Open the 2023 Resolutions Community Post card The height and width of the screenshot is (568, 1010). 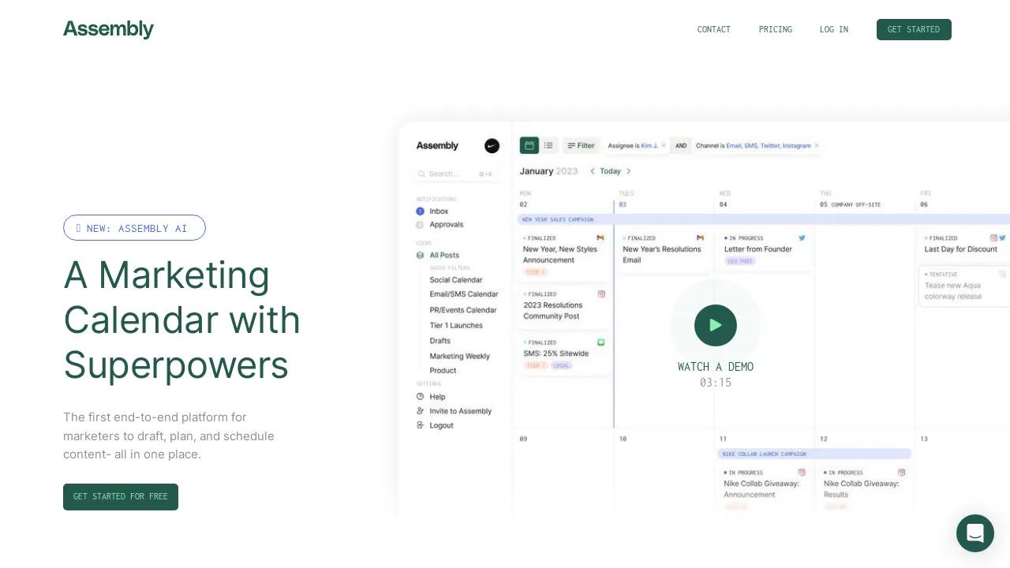[x=563, y=308]
